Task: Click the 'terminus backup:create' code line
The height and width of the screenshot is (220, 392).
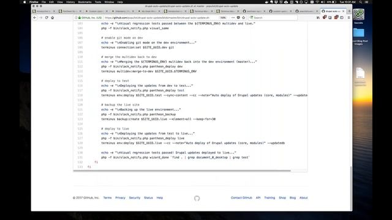Action: (x=158, y=119)
